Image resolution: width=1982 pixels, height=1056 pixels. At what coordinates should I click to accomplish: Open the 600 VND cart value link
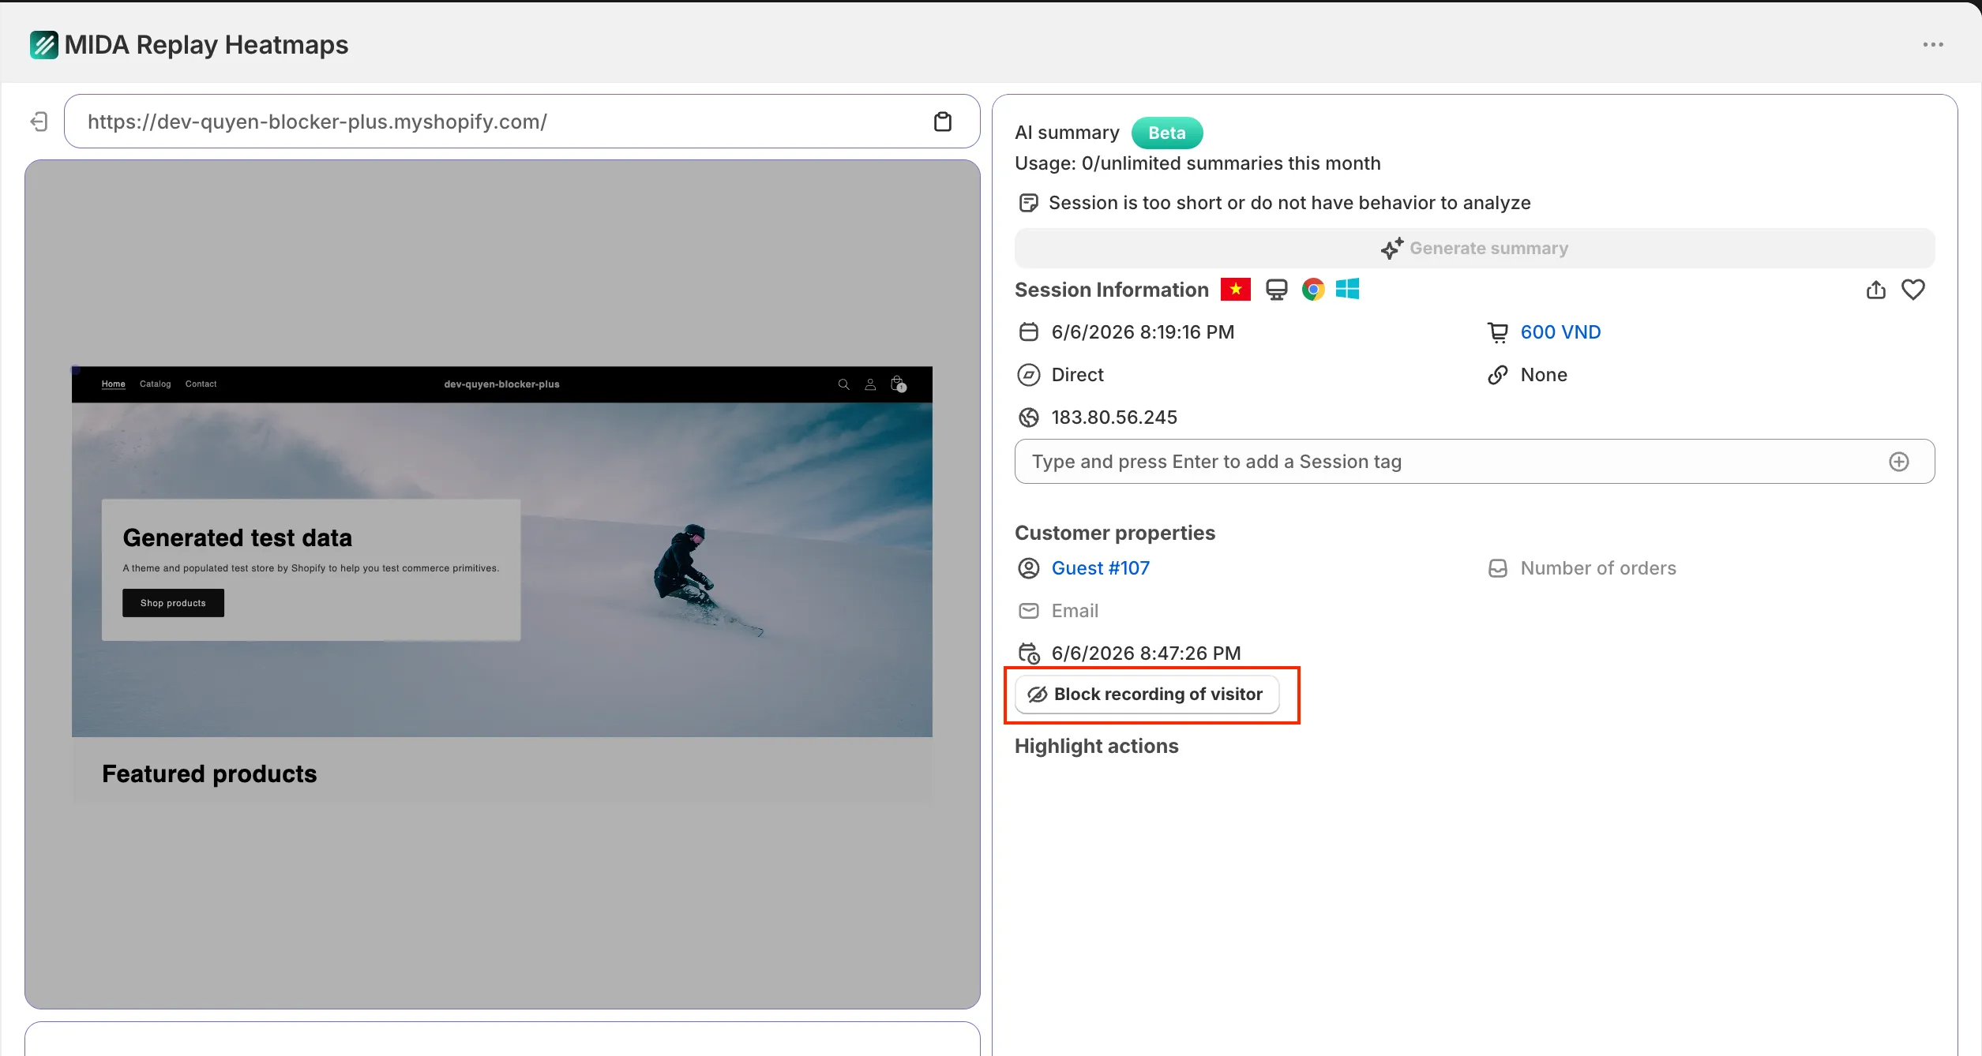(x=1560, y=332)
